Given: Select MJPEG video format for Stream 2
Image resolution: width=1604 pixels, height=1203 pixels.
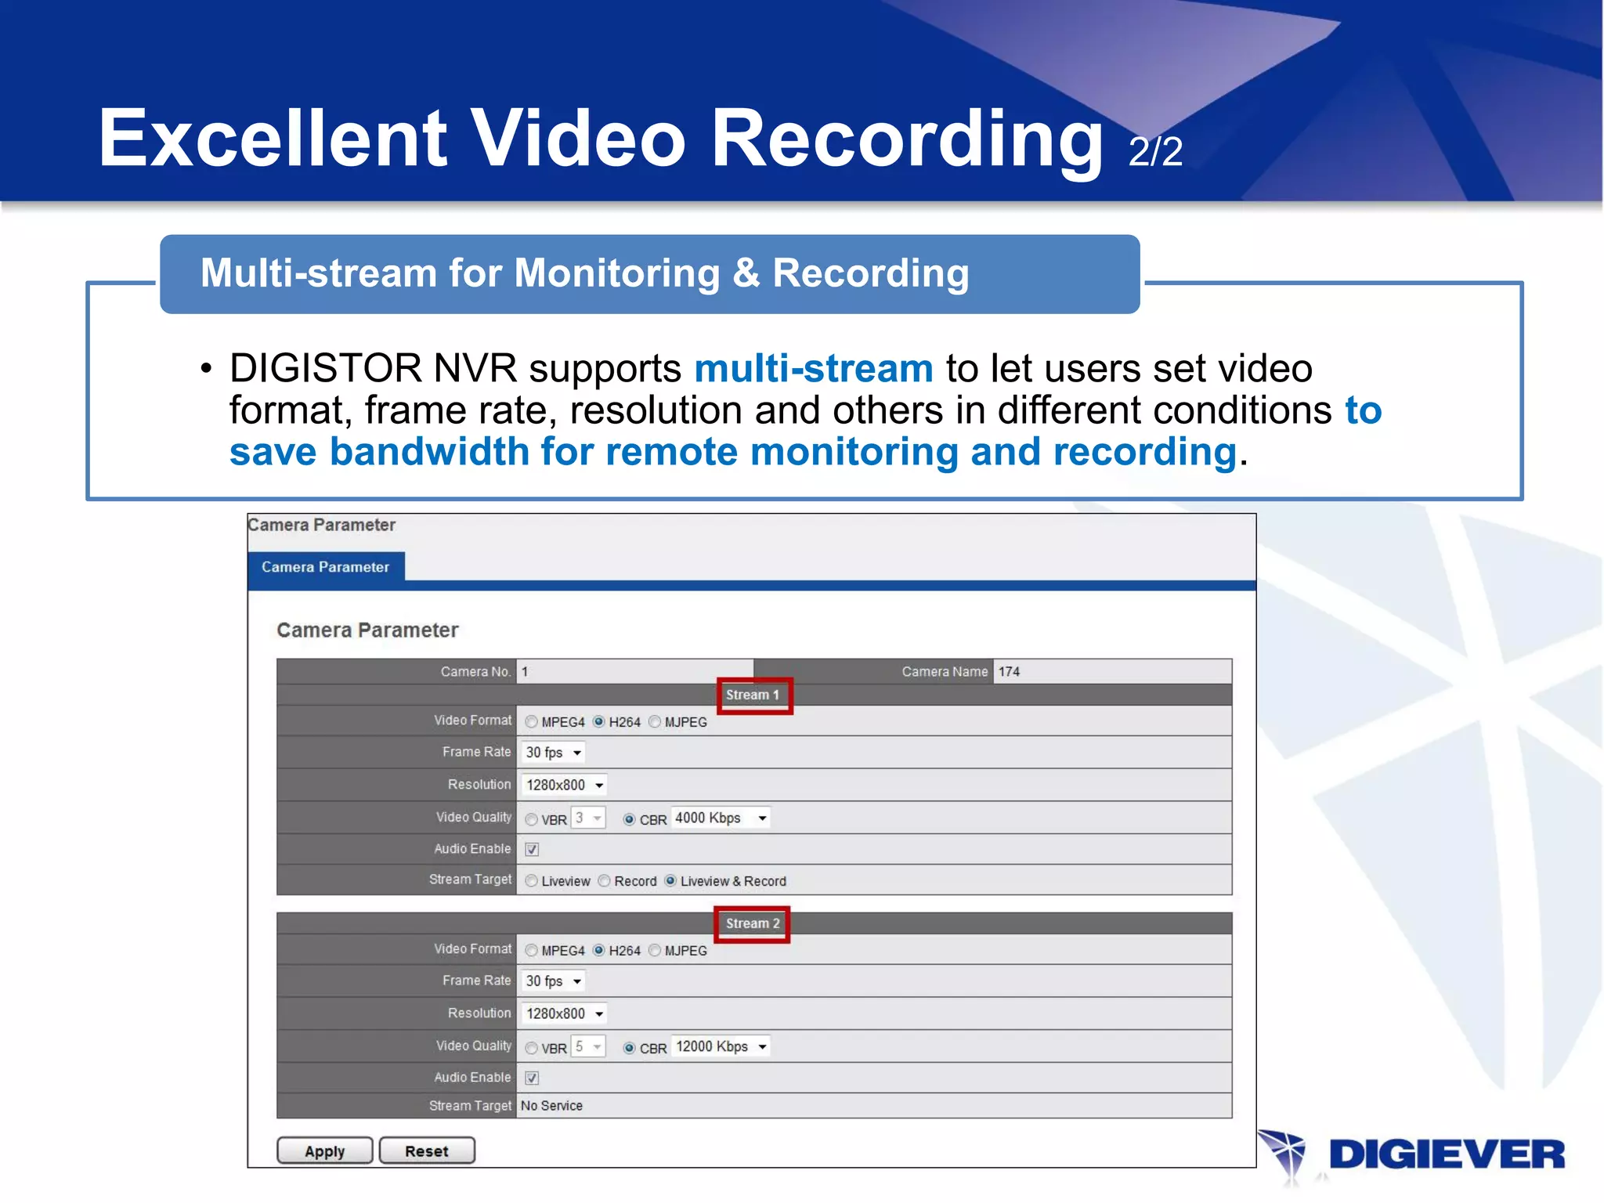Looking at the screenshot, I should click(x=655, y=950).
